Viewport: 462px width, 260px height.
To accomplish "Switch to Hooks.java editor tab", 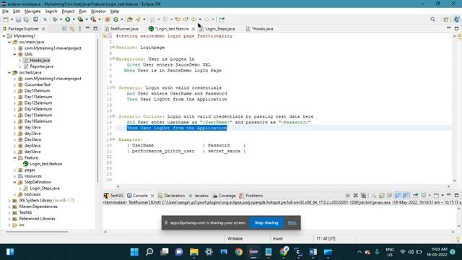I will tap(260, 29).
